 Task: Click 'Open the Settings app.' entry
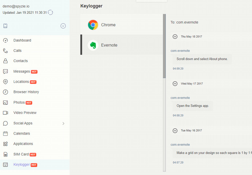193,106
